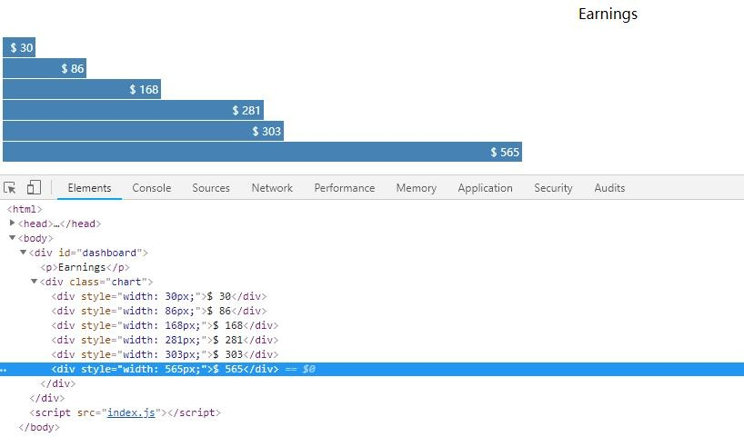Select the closing body tag row
This screenshot has height=437, width=744.
click(39, 427)
